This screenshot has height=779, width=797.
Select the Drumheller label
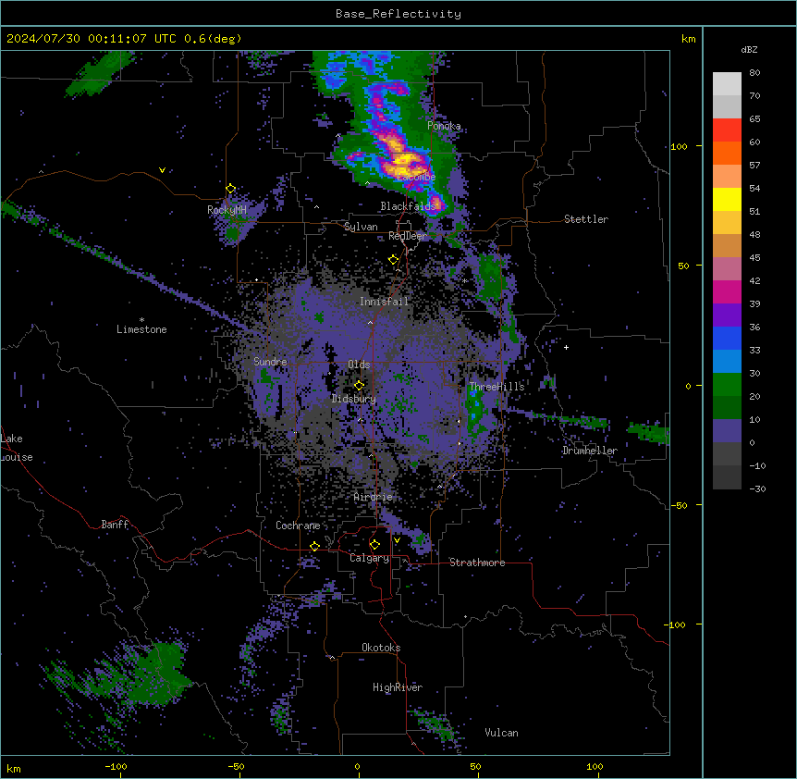click(x=590, y=451)
